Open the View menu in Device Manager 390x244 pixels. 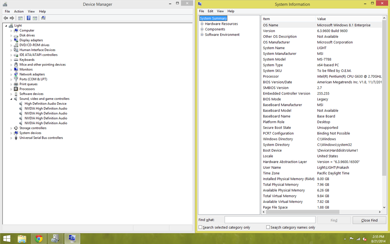tap(31, 11)
